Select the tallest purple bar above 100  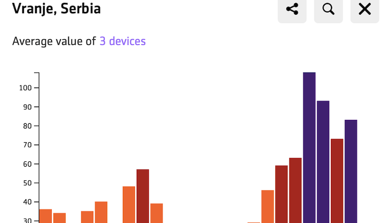309,147
